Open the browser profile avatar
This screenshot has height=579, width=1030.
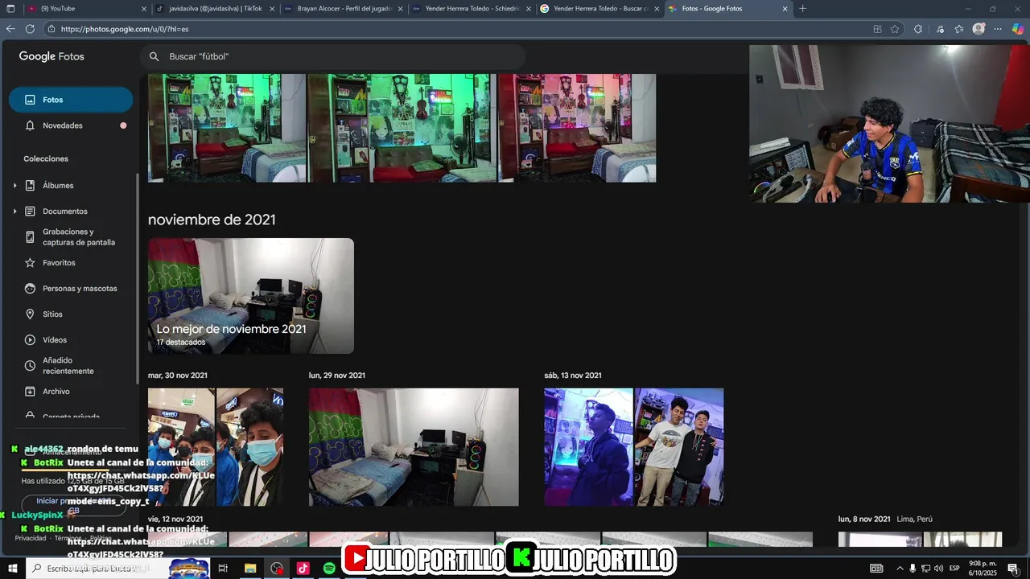pos(978,29)
